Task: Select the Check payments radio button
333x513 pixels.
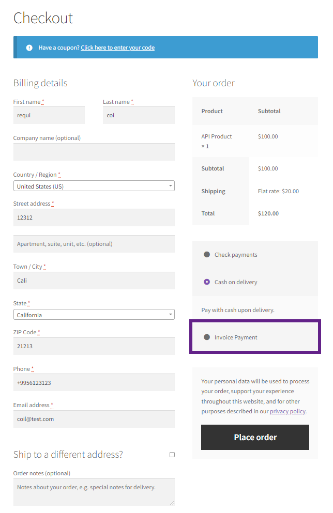Action: coord(207,255)
